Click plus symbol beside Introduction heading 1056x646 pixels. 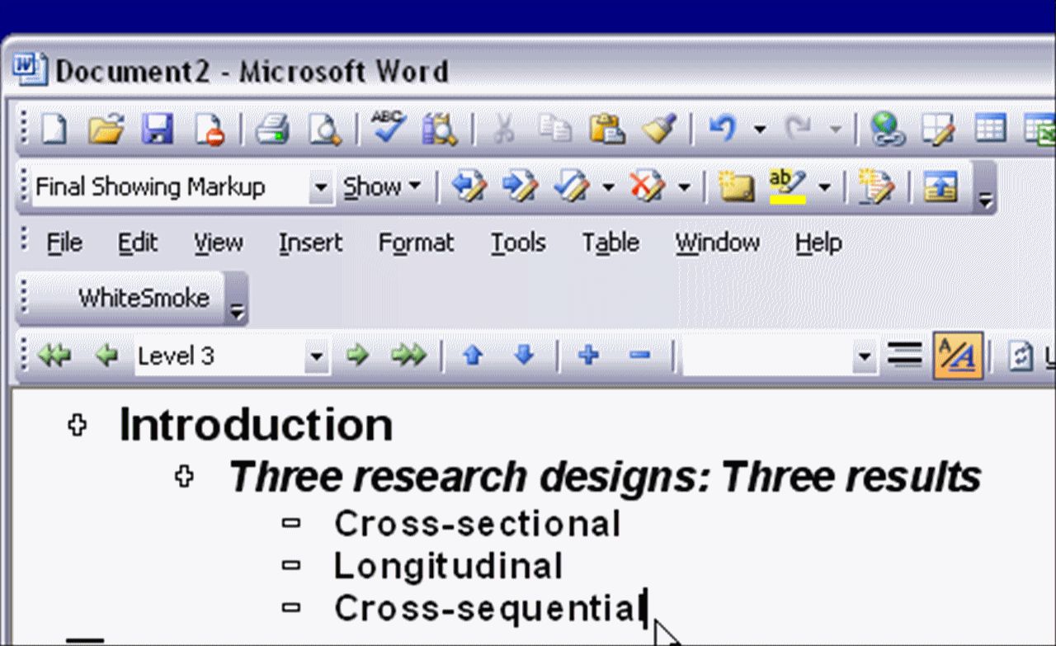tap(78, 426)
